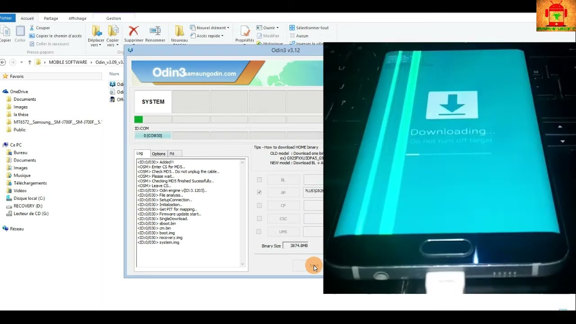
Task: Open recent locations dropdown beside forward arrow
Action: pos(21,63)
